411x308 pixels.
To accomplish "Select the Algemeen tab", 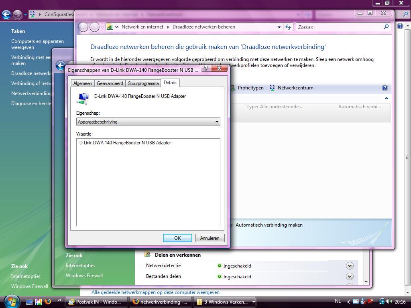I will (83, 83).
